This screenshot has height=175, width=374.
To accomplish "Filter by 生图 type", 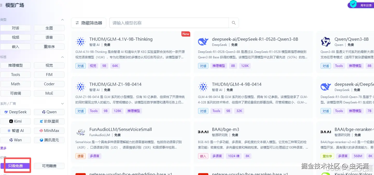I will pyautogui.click(x=49, y=28).
